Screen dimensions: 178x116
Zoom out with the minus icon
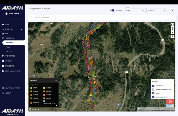point(172,33)
